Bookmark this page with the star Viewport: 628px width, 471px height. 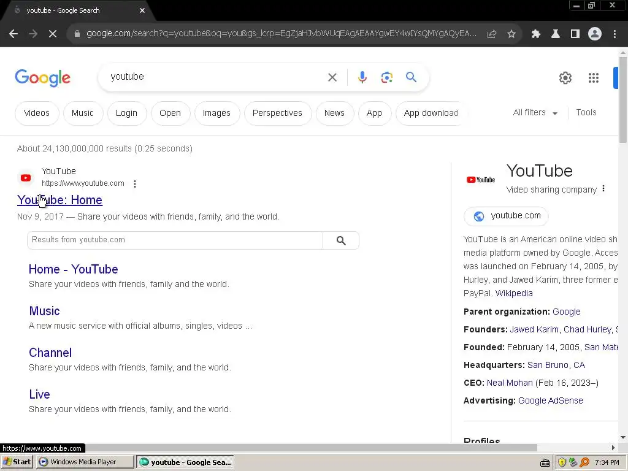511,34
